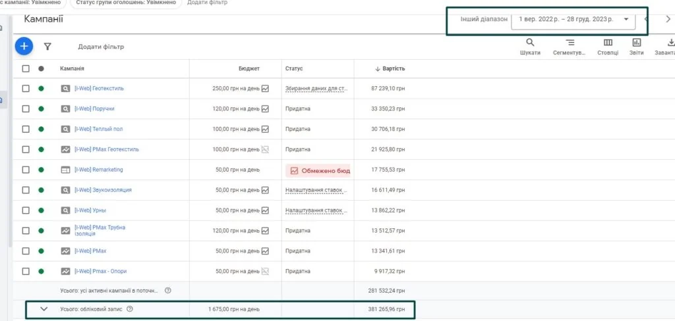Image resolution: width=675 pixels, height=321 pixels.
Task: Open status dropdown for Геотекстиль green dot
Action: (41, 89)
